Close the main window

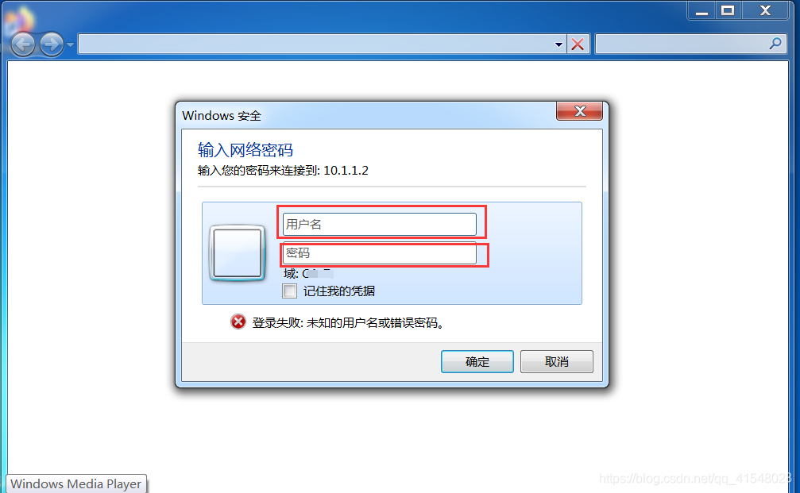(x=765, y=10)
